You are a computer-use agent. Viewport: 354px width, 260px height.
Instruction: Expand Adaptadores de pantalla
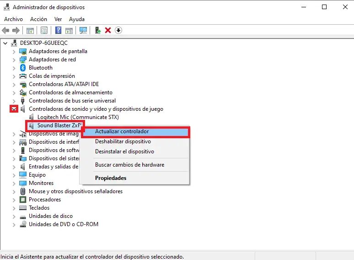(x=14, y=52)
